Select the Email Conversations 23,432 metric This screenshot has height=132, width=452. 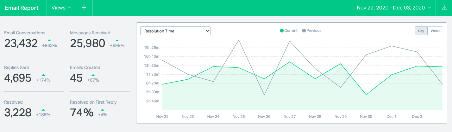pos(30,39)
